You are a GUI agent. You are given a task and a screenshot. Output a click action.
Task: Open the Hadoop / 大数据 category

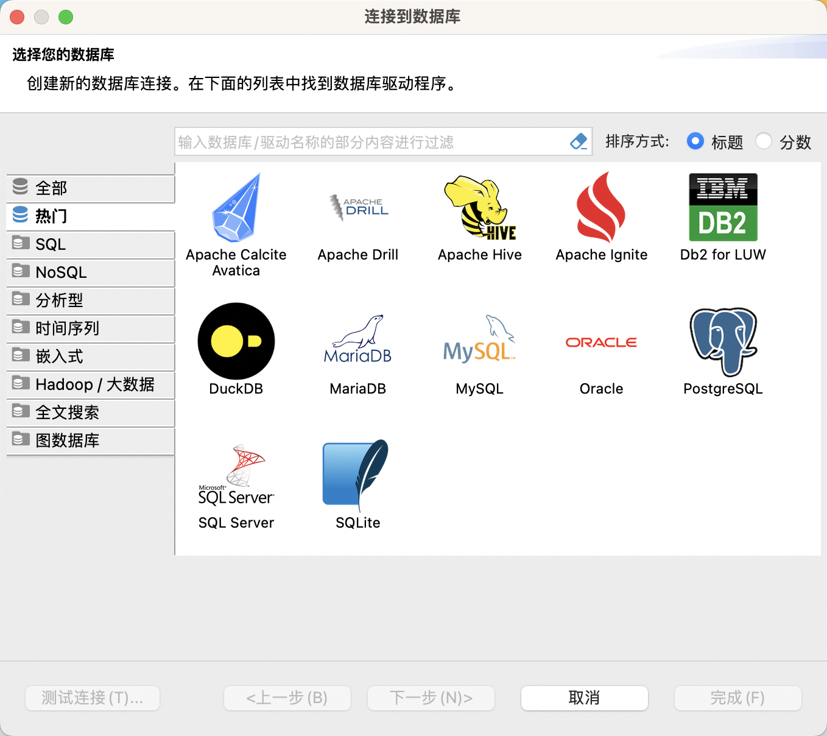(x=90, y=384)
